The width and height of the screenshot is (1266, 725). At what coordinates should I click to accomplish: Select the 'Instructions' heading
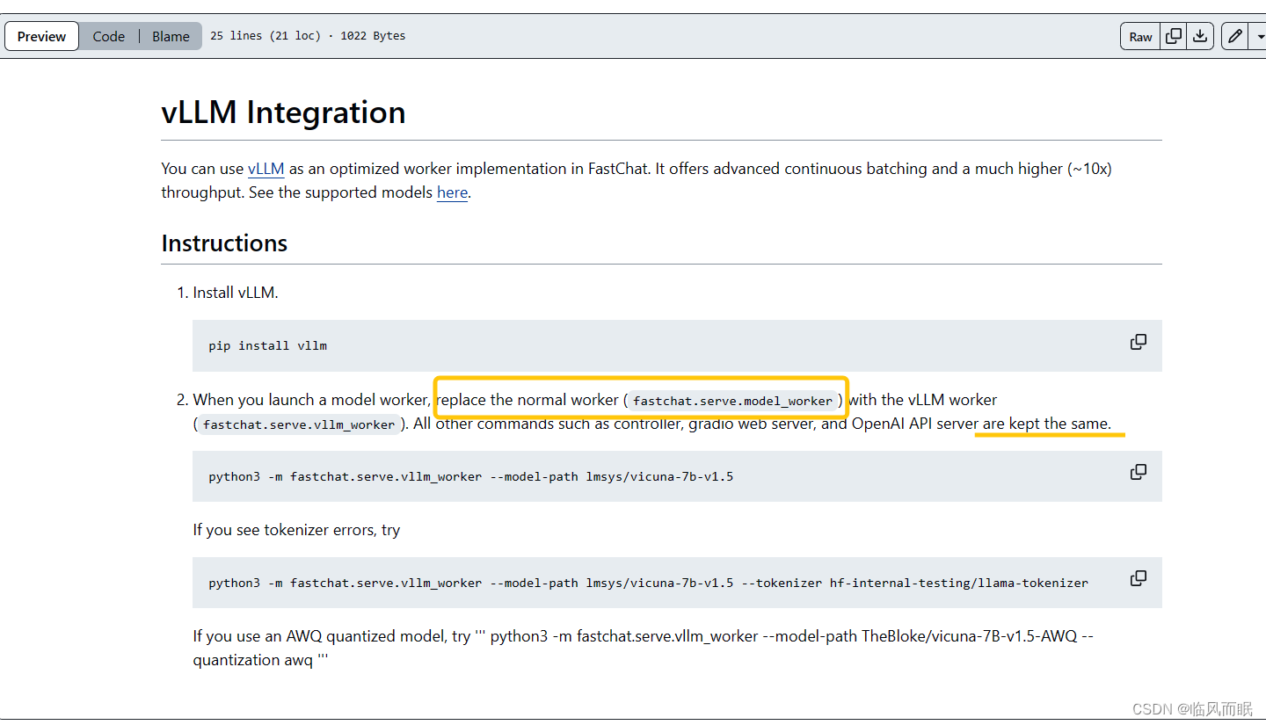[224, 243]
